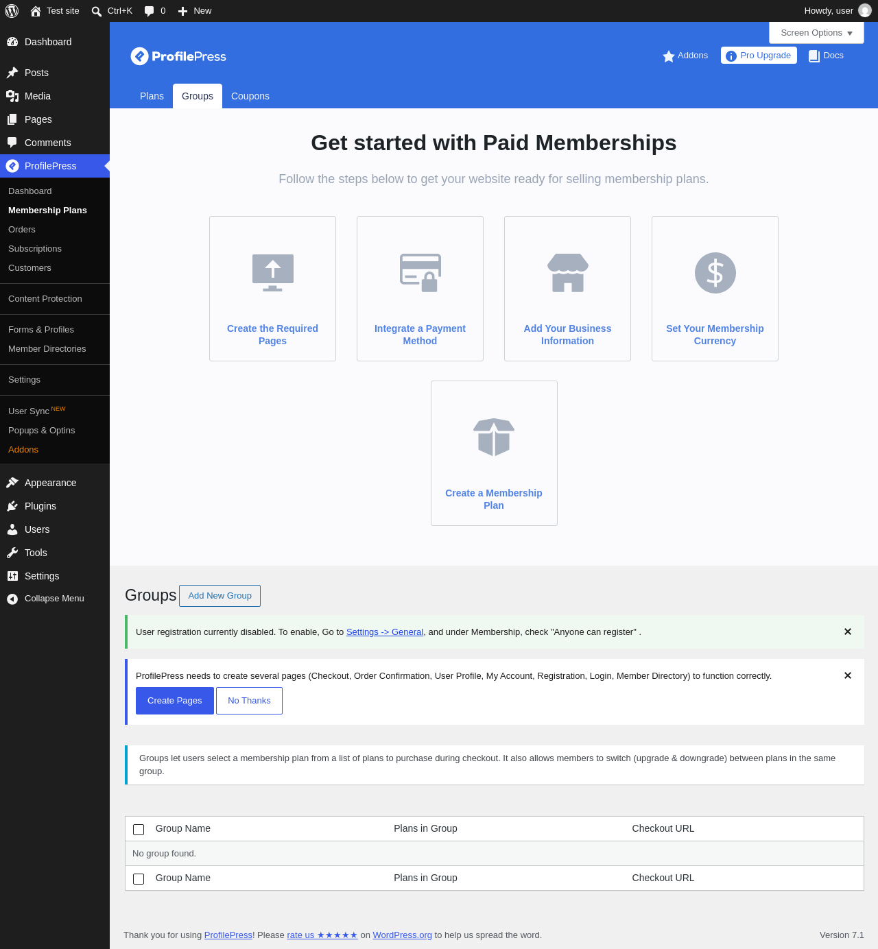Screen dimensions: 878x949
Task: Click the ProfilePress logo in header
Action: (178, 56)
